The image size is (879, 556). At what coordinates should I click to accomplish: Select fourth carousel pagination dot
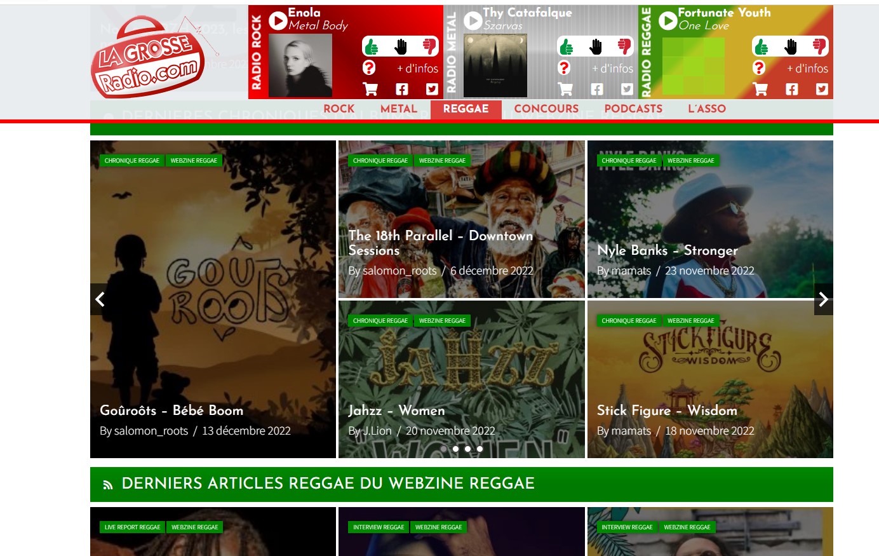480,449
